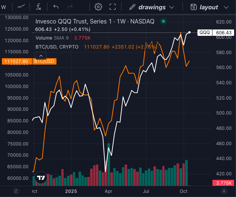
Task: Click the TradingView logo
Action: click(x=41, y=178)
